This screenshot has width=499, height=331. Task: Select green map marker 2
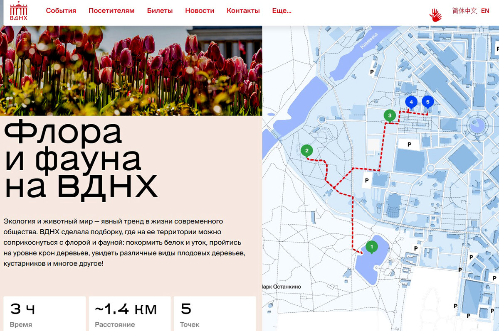(306, 151)
